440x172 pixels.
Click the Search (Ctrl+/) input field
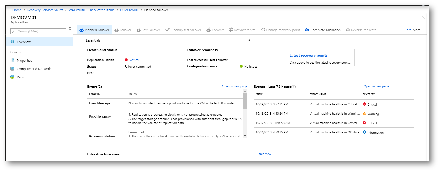click(x=38, y=31)
